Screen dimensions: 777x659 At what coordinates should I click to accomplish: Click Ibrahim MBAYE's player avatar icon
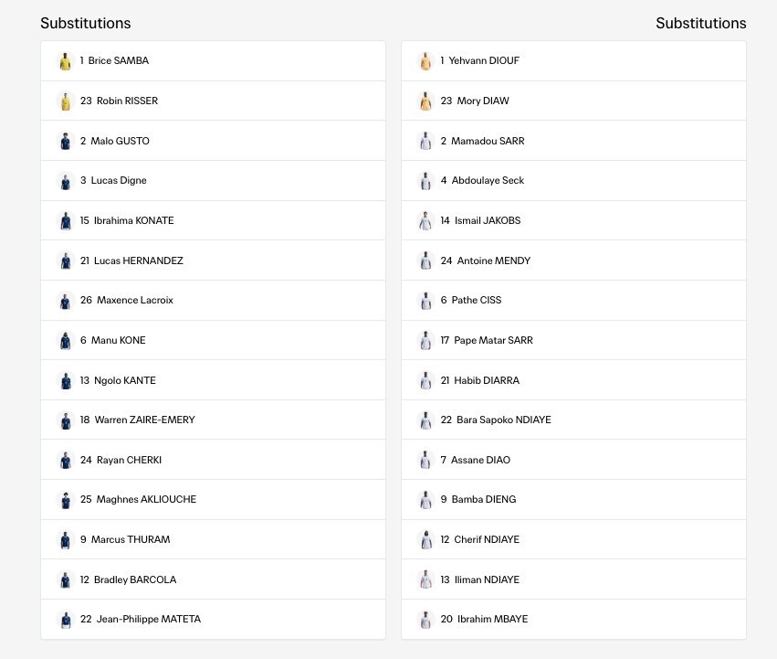[x=425, y=620]
